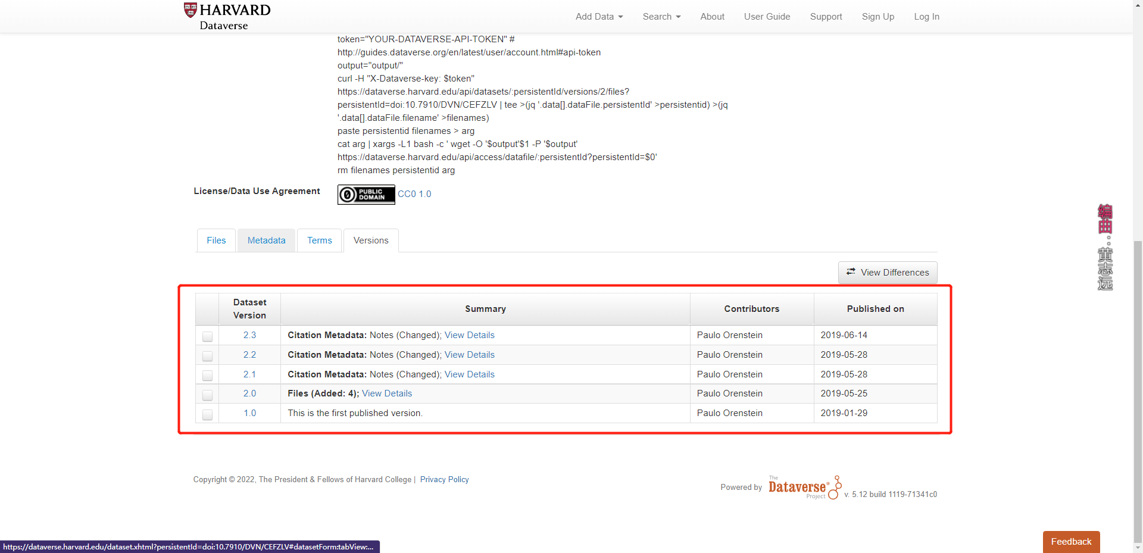Switch to the Metadata tab

click(266, 240)
